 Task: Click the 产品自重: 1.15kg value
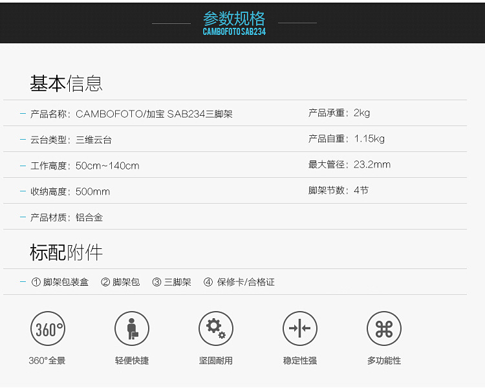347,138
